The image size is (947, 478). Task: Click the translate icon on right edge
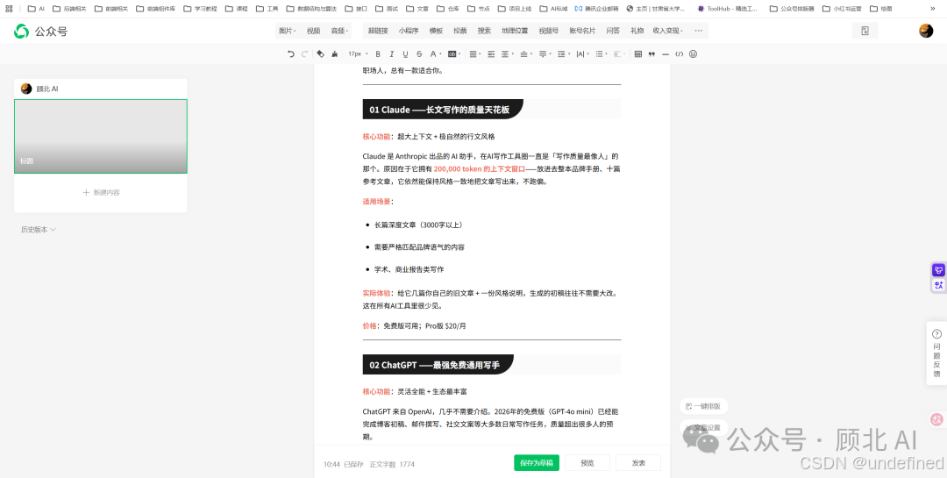click(938, 285)
